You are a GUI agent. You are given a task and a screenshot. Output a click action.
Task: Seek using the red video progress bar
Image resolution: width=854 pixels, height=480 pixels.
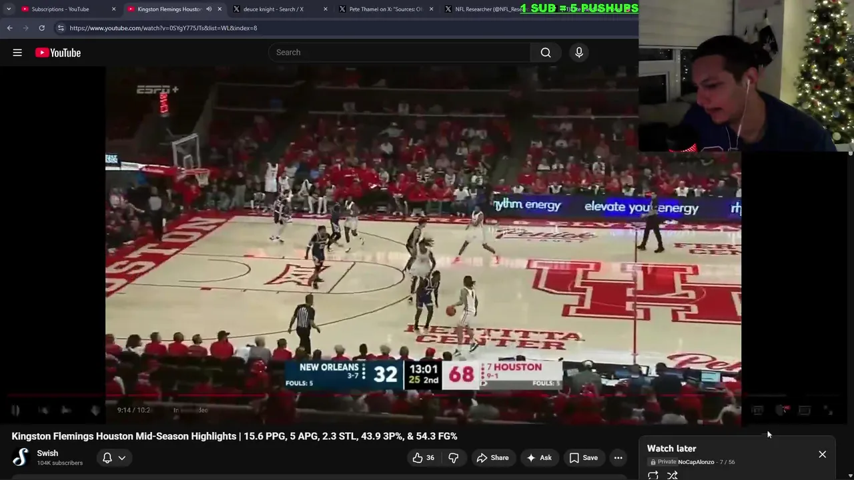click(x=423, y=395)
